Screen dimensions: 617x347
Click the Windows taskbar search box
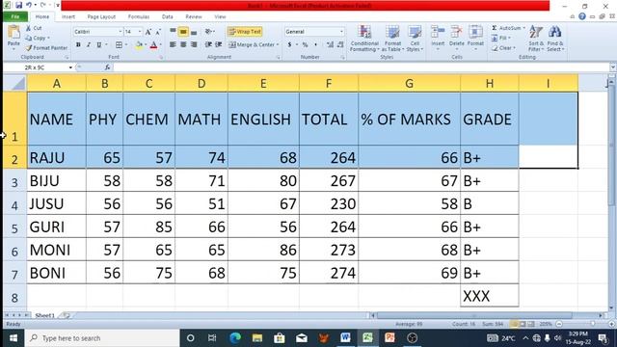click(x=103, y=338)
